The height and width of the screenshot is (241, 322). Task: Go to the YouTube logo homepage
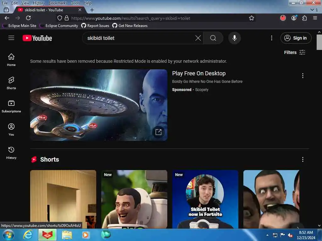pyautogui.click(x=37, y=38)
